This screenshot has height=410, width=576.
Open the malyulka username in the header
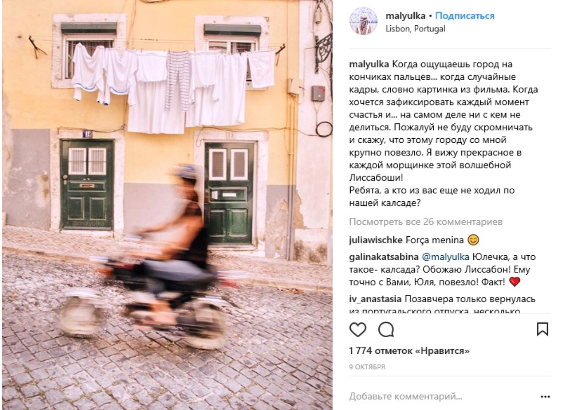[405, 16]
